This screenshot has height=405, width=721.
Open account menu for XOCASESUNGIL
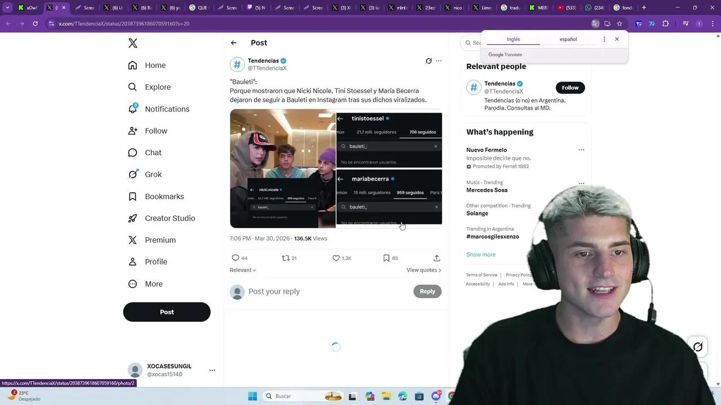(x=212, y=370)
